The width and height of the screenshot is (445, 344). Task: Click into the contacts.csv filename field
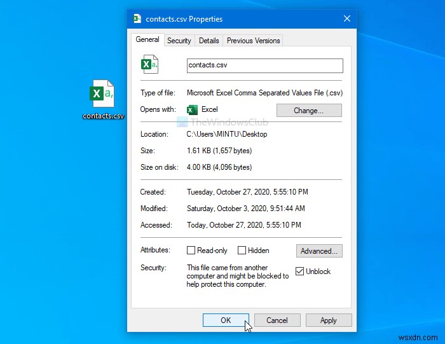point(264,65)
